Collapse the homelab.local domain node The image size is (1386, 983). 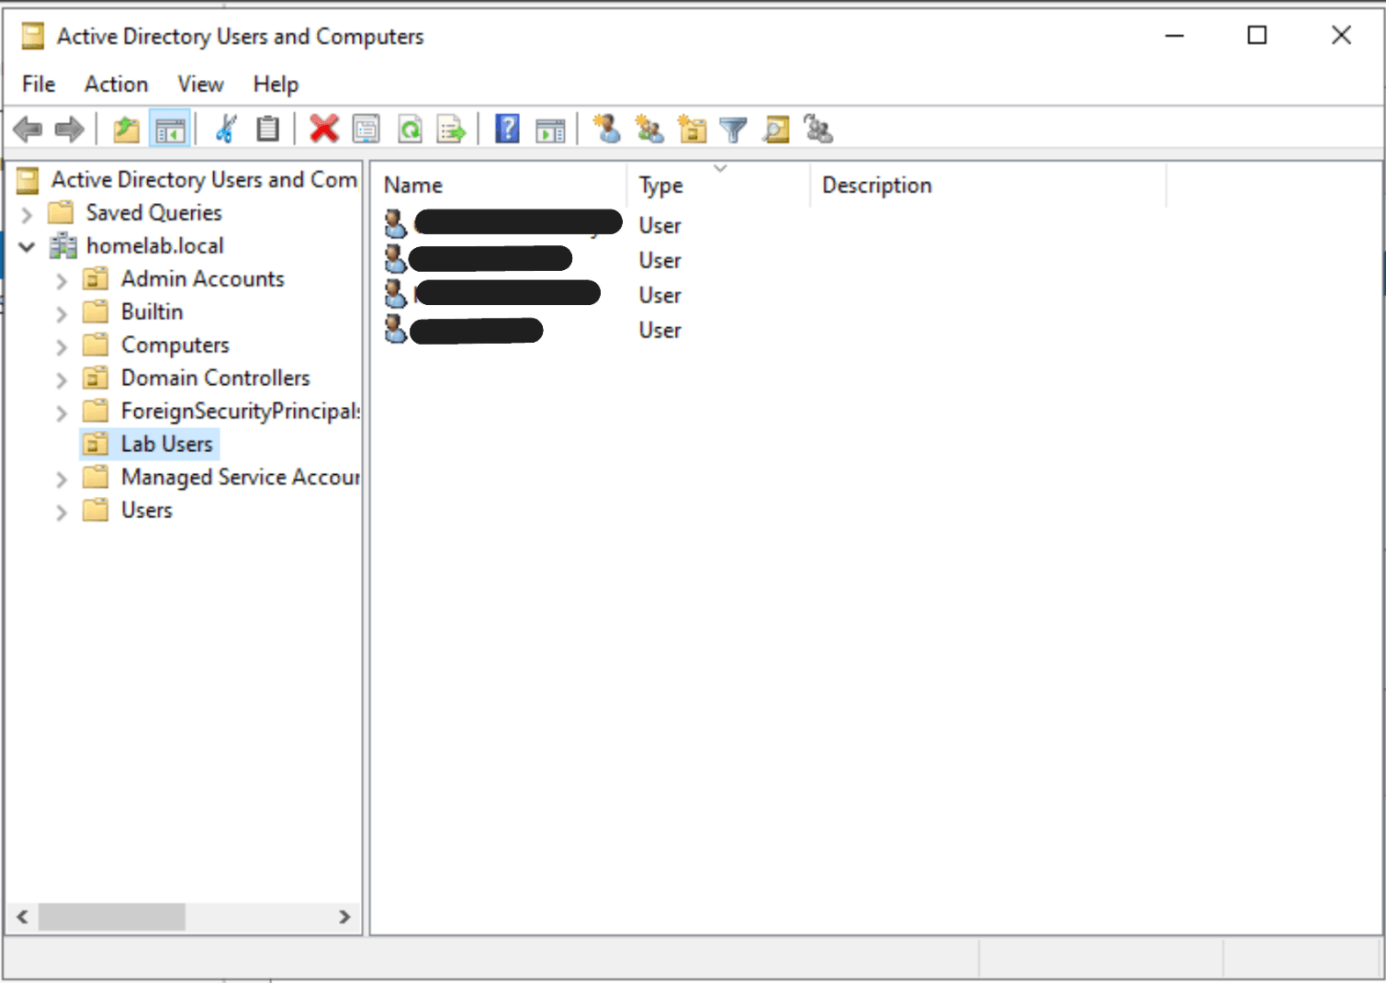click(x=27, y=246)
